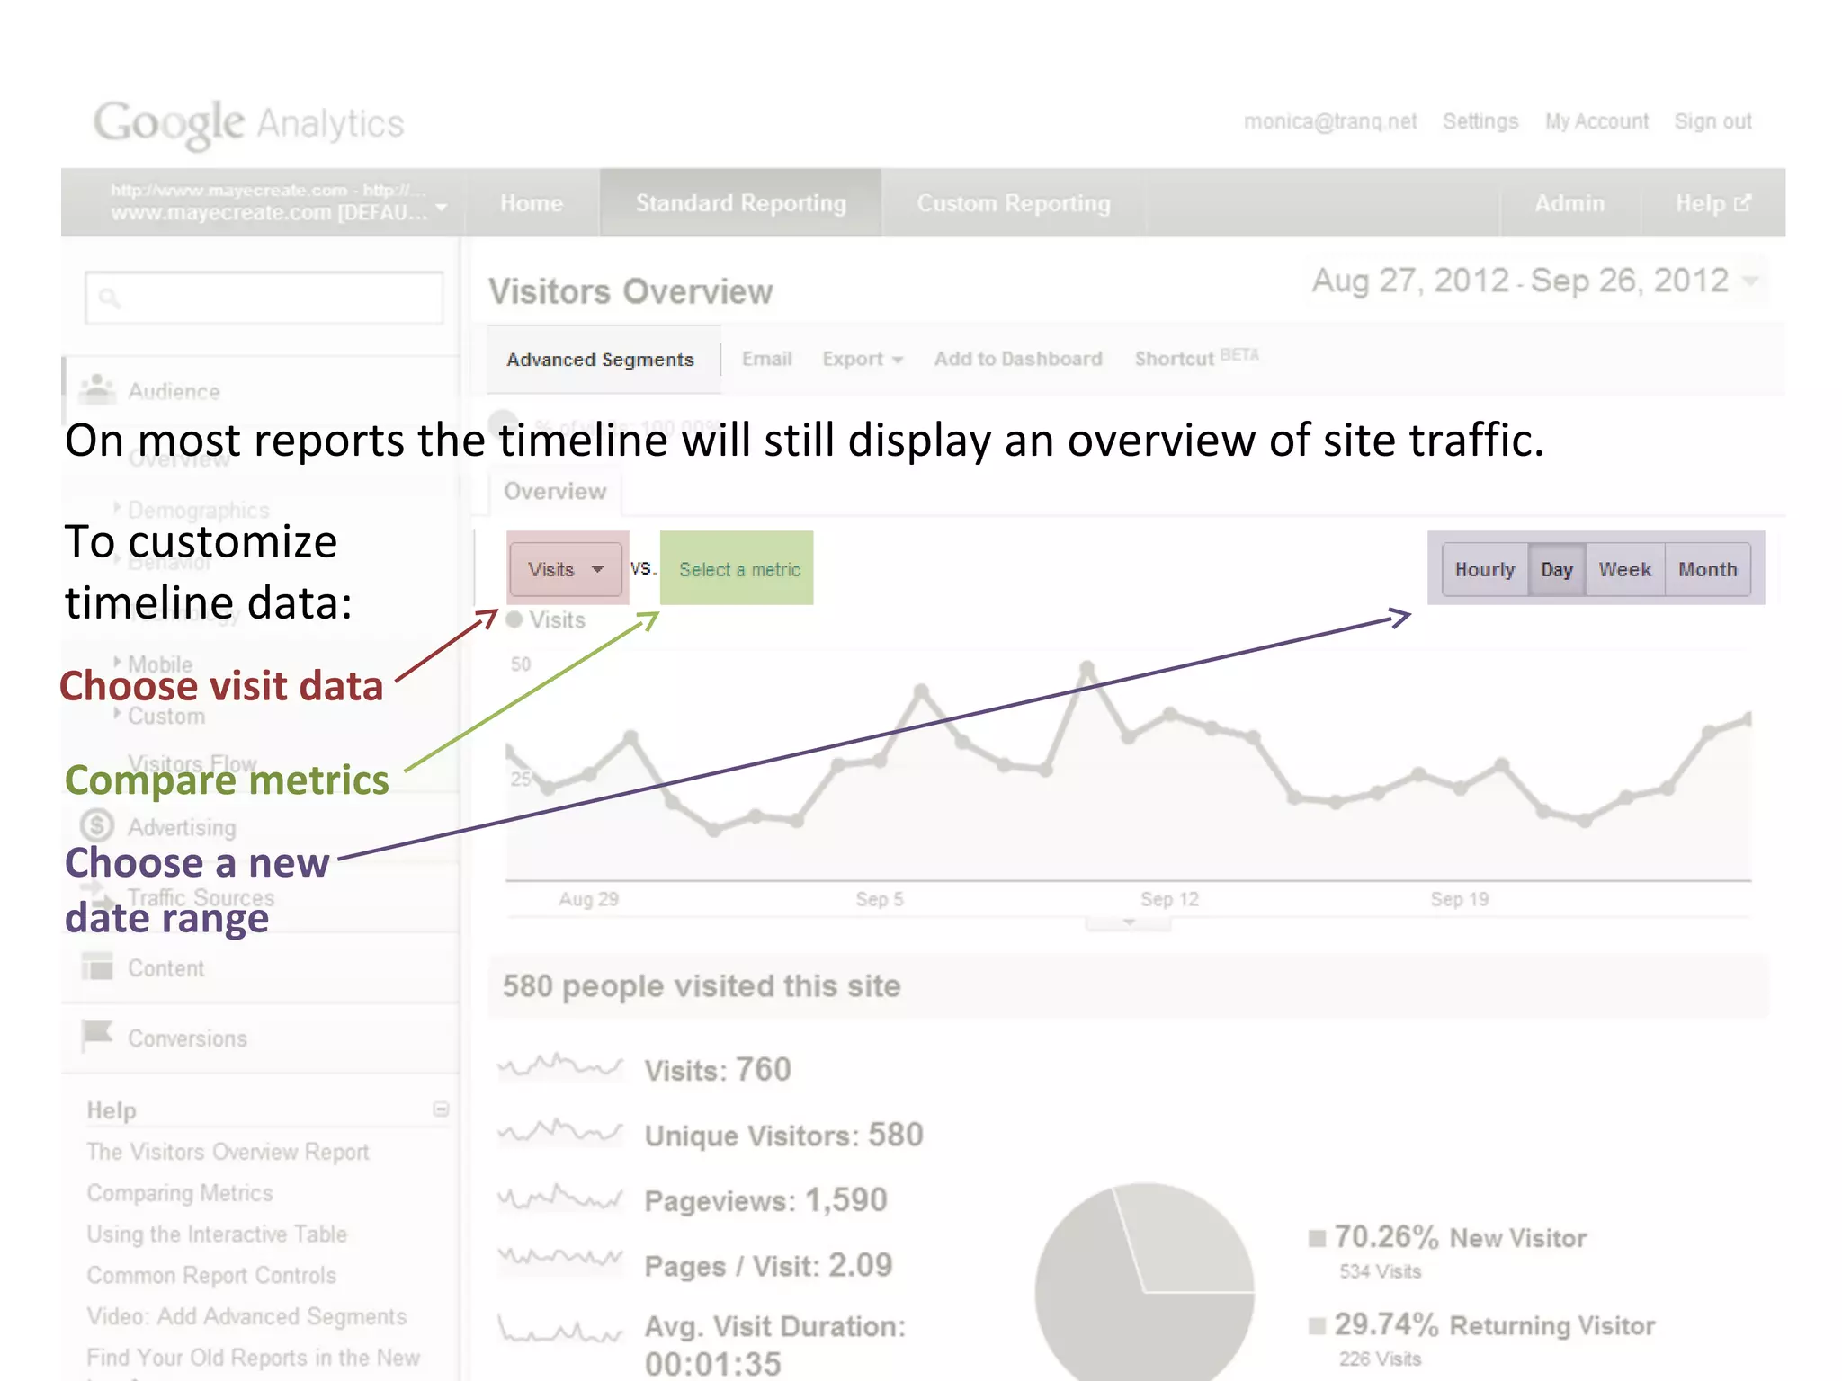Collapse the Help panel in sidebar
The height and width of the screenshot is (1381, 1842).
click(441, 1109)
